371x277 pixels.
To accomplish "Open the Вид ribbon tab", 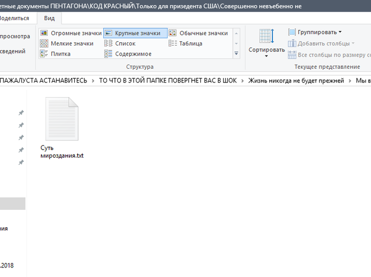I will tap(49, 18).
